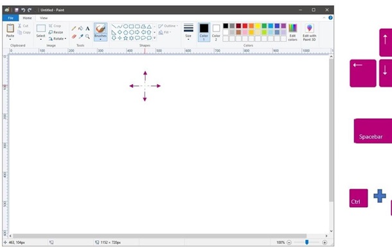The height and width of the screenshot is (247, 392).
Task: Click the Select rectangle tool button
Action: [x=40, y=28]
